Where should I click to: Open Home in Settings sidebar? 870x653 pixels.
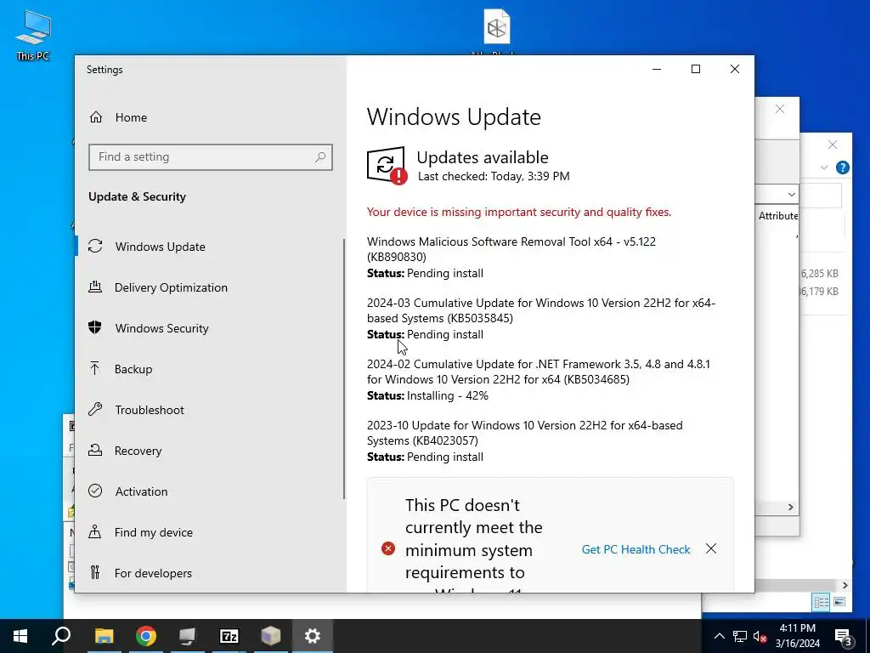point(131,117)
